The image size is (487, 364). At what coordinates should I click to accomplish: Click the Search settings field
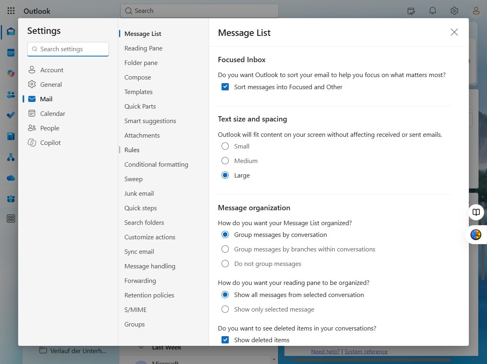point(68,49)
